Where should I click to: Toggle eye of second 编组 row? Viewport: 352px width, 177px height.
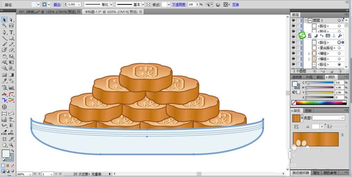[x=293, y=59]
